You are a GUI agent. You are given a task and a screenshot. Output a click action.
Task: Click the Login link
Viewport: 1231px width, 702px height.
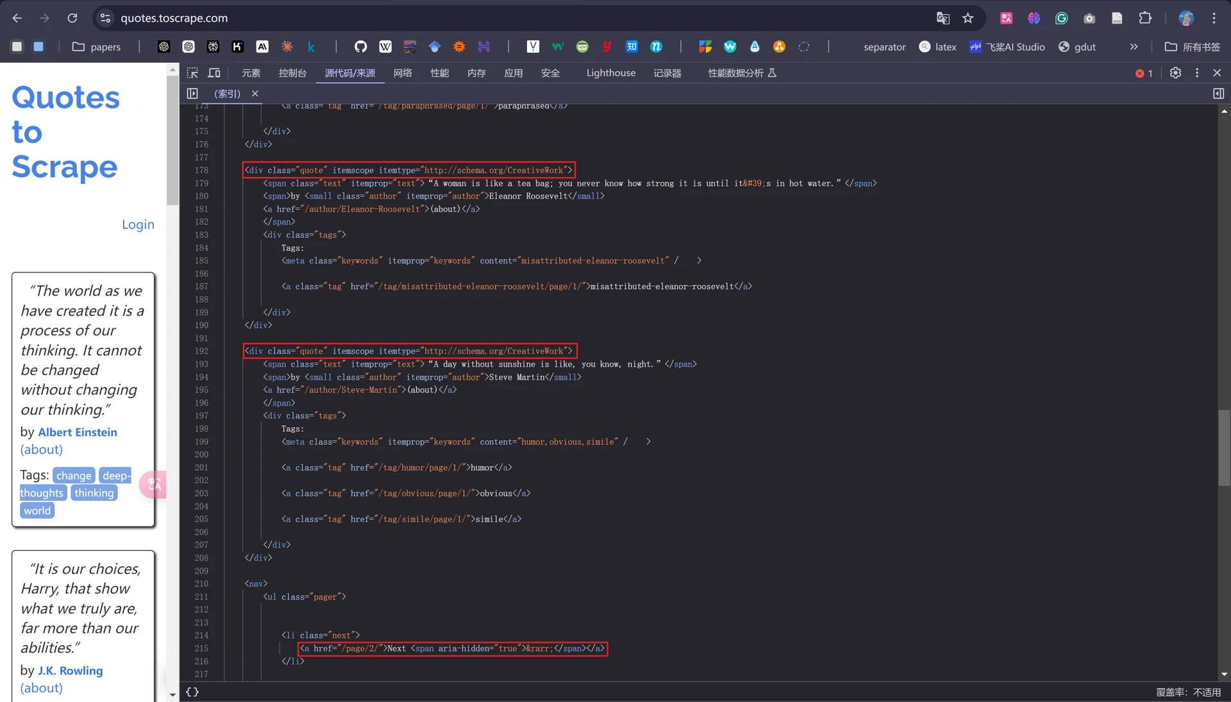pyautogui.click(x=138, y=224)
